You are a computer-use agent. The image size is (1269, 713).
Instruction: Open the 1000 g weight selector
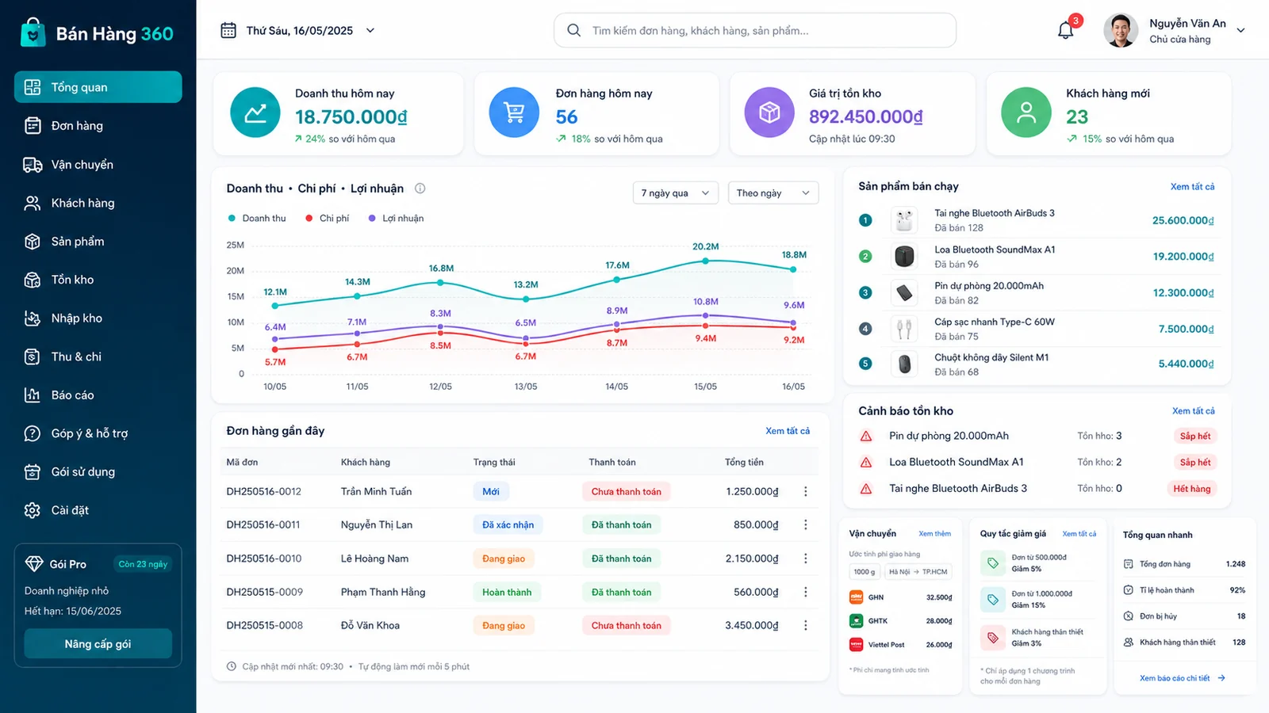(x=865, y=572)
